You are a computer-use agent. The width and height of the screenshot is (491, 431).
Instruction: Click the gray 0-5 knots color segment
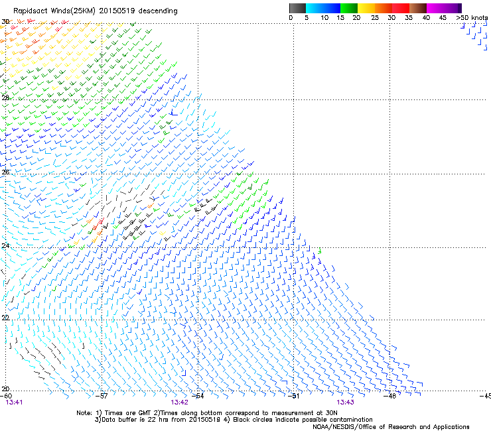click(297, 8)
